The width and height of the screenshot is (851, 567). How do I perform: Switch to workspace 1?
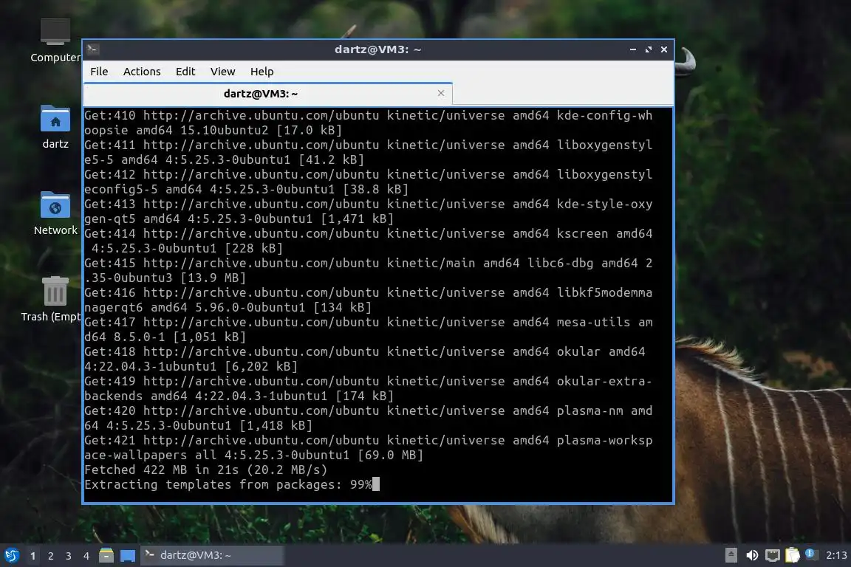tap(33, 556)
